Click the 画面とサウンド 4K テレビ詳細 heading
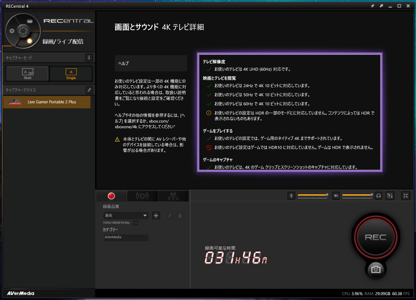This screenshot has height=300, width=416. pos(159,27)
